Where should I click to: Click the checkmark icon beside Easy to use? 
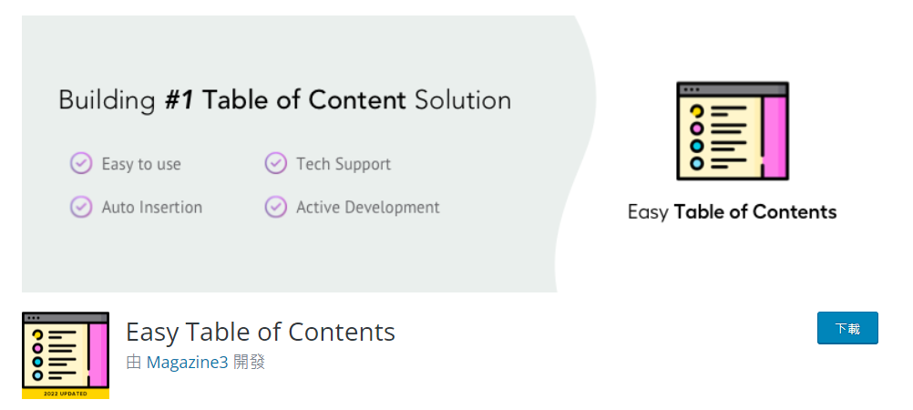coord(81,164)
